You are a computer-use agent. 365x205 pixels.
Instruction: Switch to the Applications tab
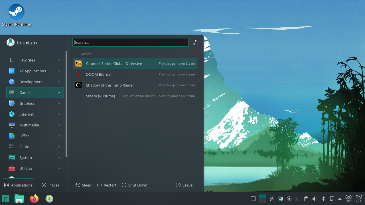(18, 185)
